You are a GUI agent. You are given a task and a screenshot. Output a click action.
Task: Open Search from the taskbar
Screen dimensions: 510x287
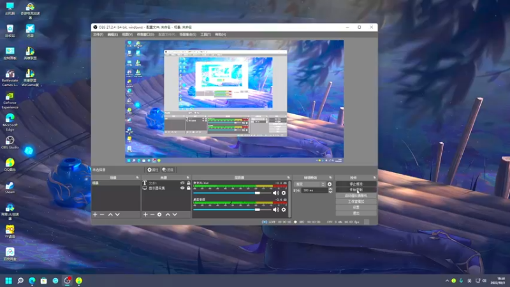(20, 281)
